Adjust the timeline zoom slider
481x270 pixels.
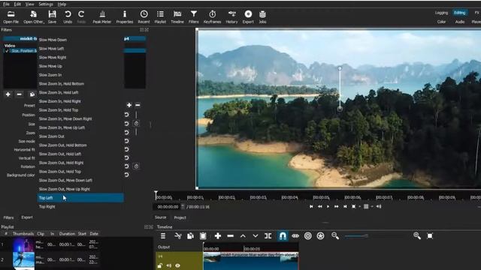click(x=355, y=236)
